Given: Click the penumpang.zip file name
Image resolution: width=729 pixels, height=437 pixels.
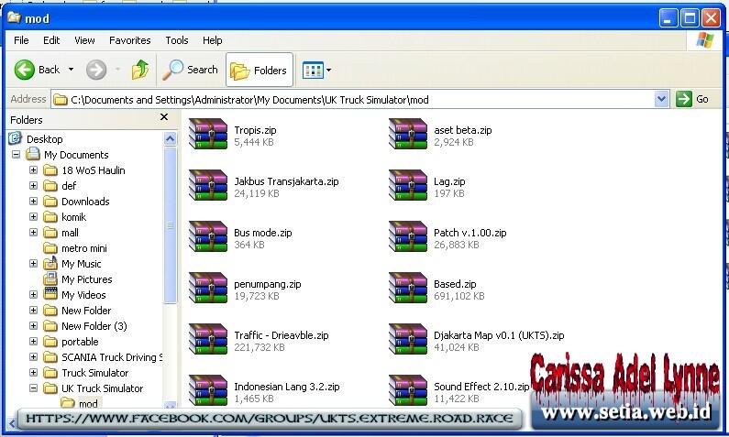Looking at the screenshot, I should point(268,284).
